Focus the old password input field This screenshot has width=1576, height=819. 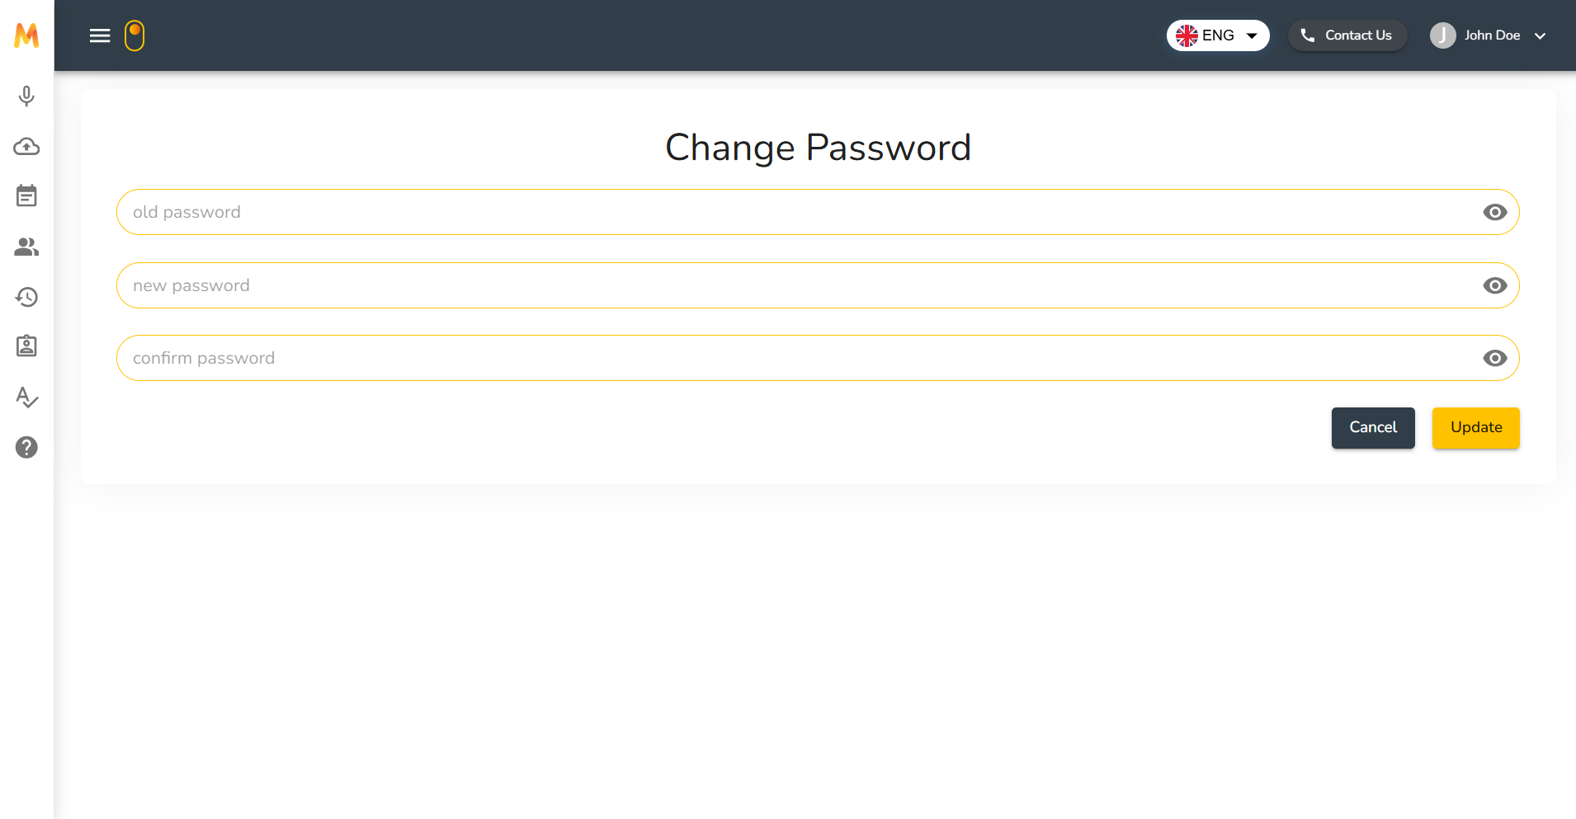(792, 213)
